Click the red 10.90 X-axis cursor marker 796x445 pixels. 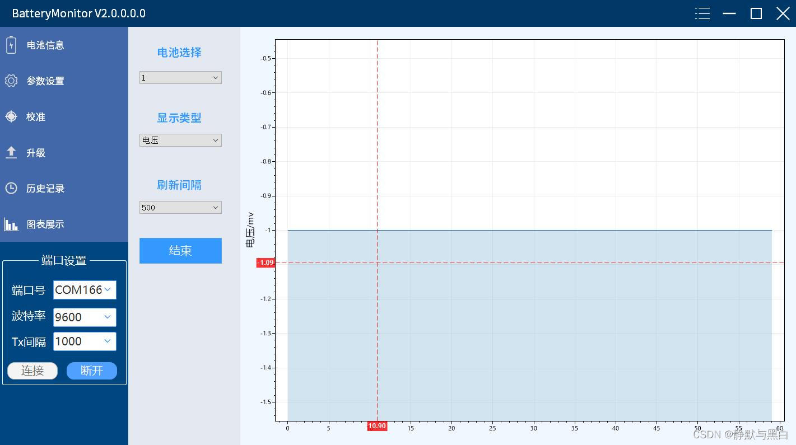pyautogui.click(x=377, y=426)
